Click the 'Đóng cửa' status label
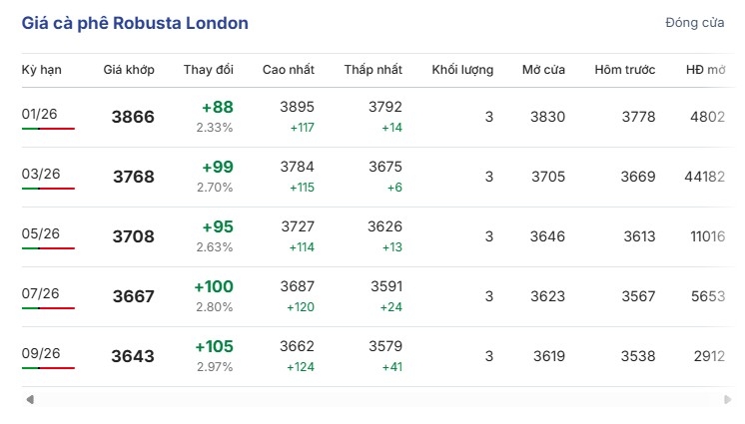 693,23
